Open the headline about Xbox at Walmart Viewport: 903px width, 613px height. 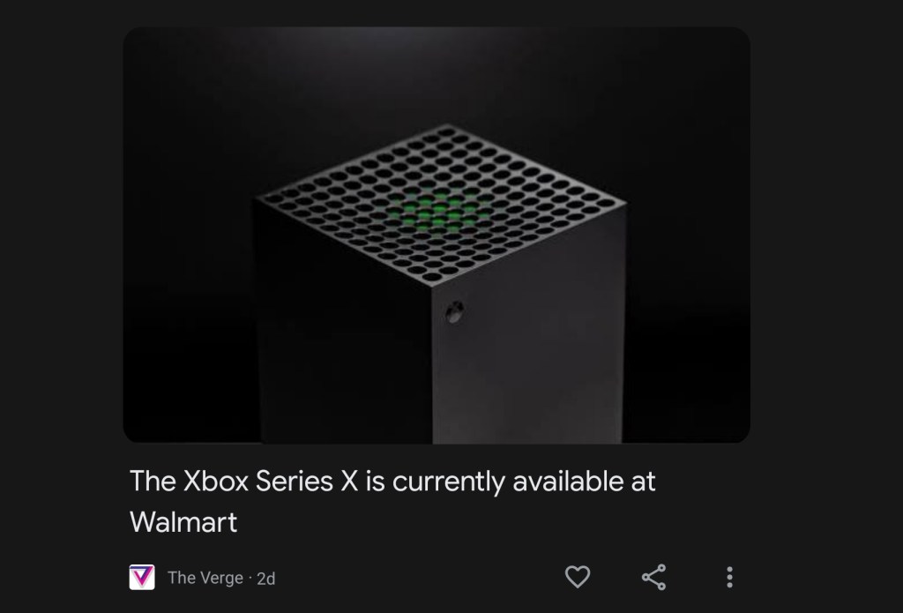[392, 501]
